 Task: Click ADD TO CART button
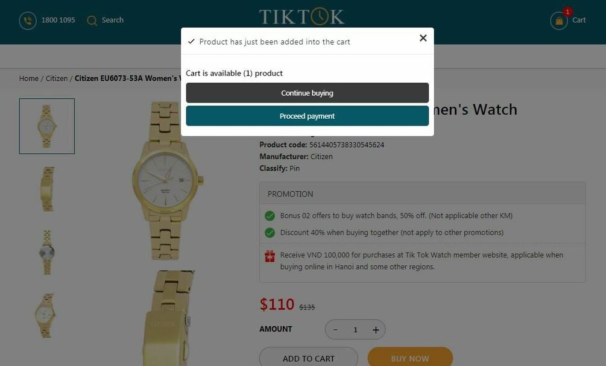tap(308, 358)
